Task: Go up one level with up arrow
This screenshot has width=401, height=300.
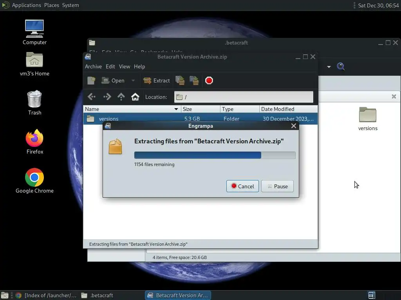Action: tap(121, 97)
